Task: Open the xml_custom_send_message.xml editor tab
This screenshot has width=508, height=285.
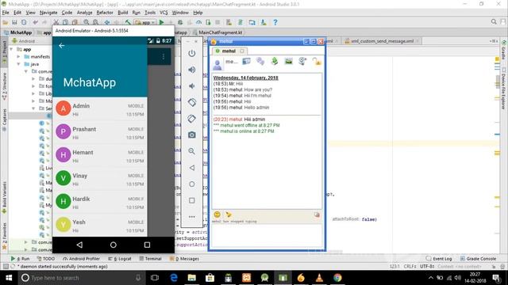Action: [x=383, y=41]
